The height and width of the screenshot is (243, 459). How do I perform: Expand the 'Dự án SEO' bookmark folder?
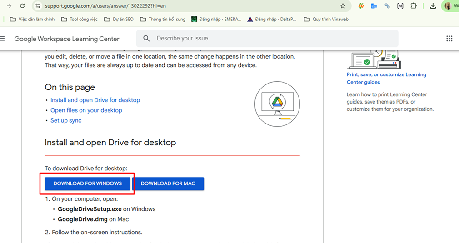pos(119,19)
